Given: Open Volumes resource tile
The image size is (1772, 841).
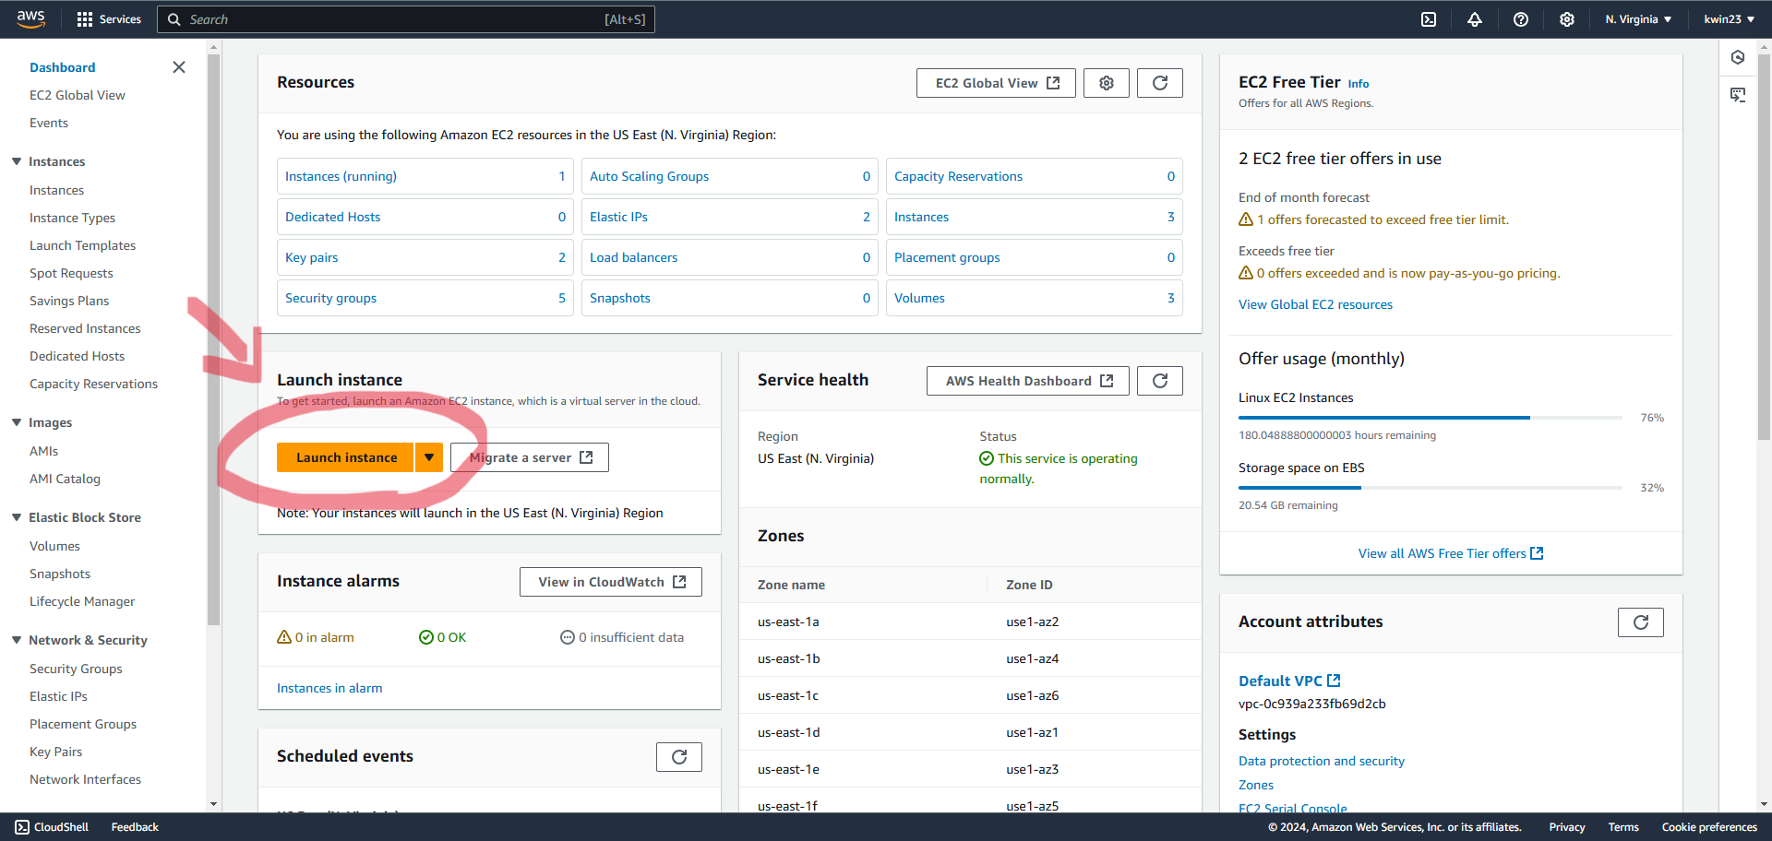Looking at the screenshot, I should click(x=1034, y=298).
